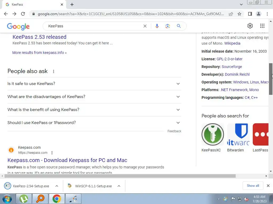
Task: Open the Dominik Reichl developer link
Action: (237, 74)
